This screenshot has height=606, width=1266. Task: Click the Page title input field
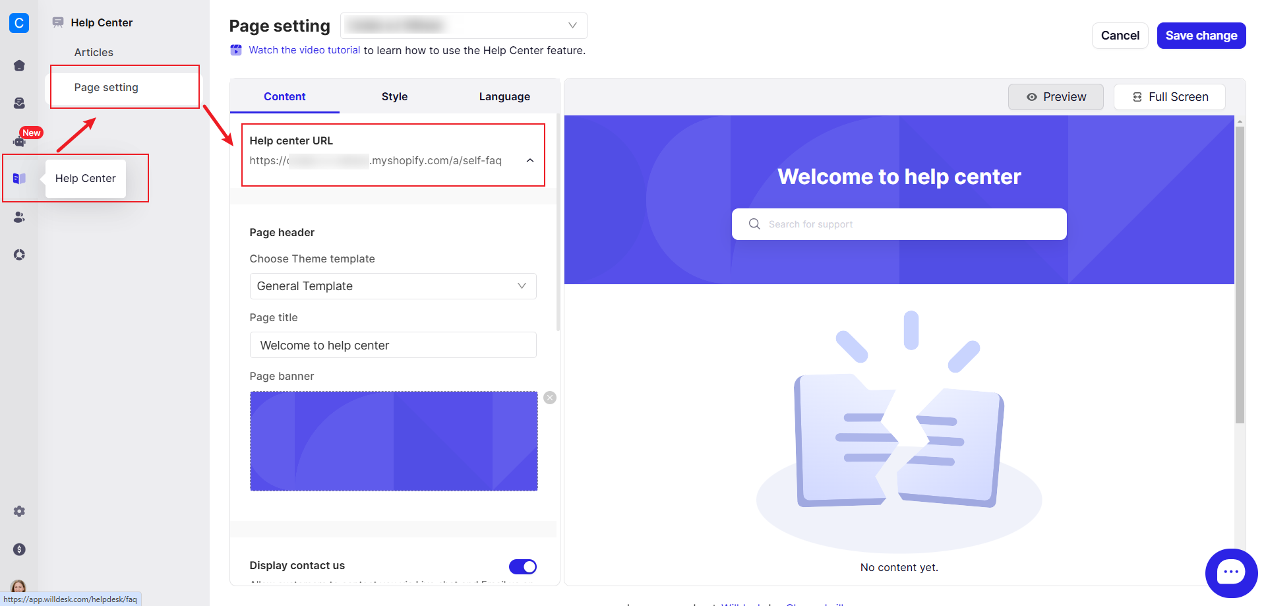click(393, 345)
